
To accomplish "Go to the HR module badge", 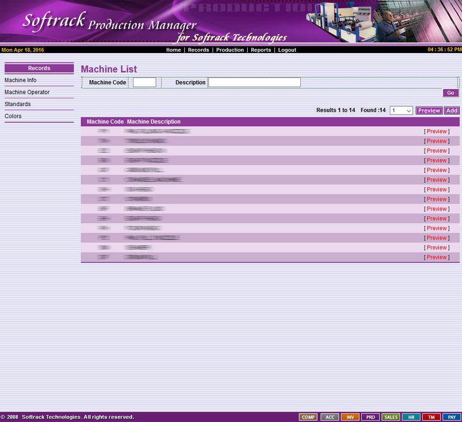I will point(411,417).
